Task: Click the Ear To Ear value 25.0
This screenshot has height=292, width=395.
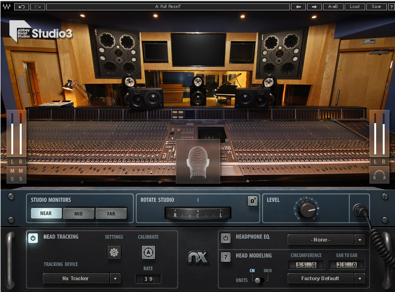Action: pos(346,265)
